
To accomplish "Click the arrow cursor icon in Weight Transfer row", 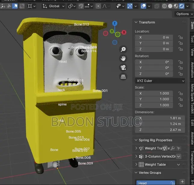I will (178, 148).
